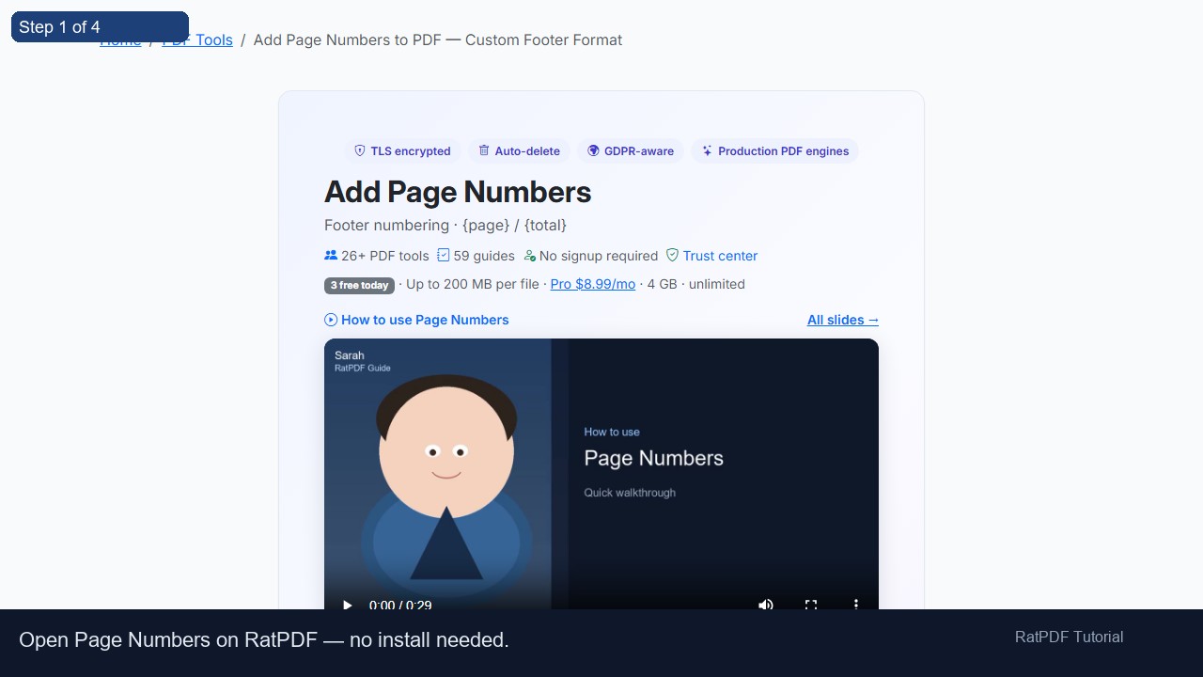Click the RatPDF Tutorial label in the bottom bar

coord(1069,637)
